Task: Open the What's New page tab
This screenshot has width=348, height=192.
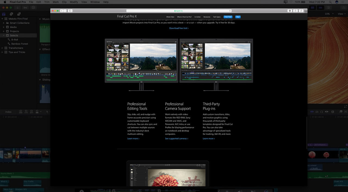Action: click(x=170, y=17)
